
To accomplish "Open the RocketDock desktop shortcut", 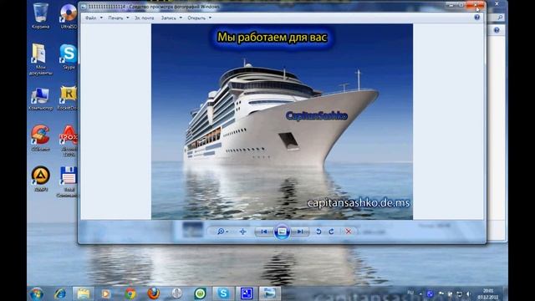I will coord(68,99).
